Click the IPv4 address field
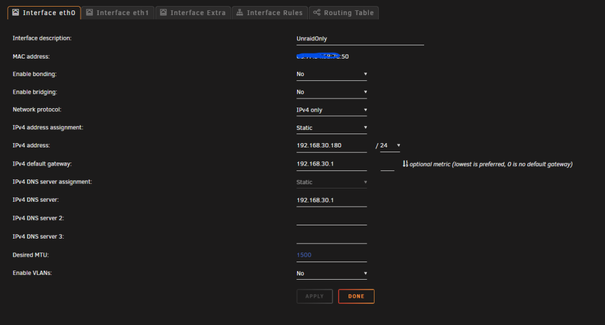Viewport: 605px width, 325px height. 332,146
